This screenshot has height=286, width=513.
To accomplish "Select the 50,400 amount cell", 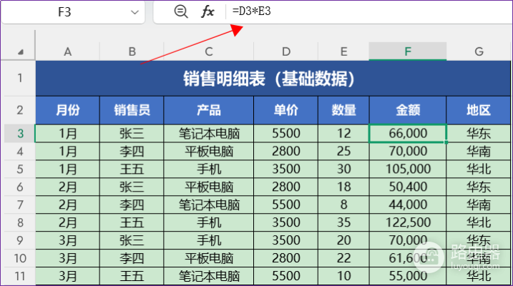I will tap(408, 187).
